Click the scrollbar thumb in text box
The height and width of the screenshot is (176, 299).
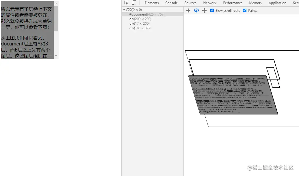tap(56, 19)
